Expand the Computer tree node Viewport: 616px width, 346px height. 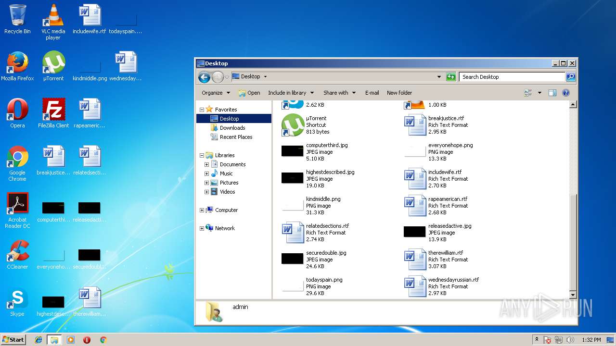202,210
